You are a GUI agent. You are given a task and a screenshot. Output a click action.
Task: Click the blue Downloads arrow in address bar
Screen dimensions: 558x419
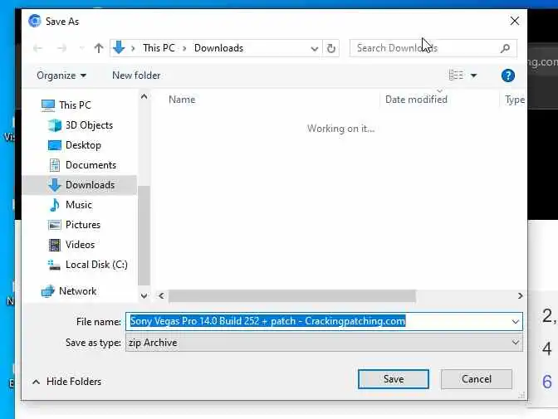pyautogui.click(x=119, y=47)
